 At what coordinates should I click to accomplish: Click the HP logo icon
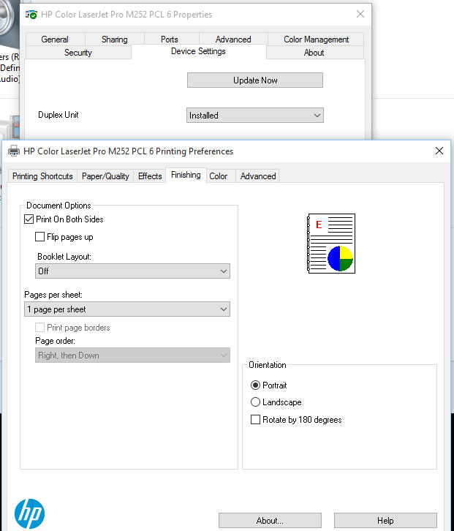29,513
